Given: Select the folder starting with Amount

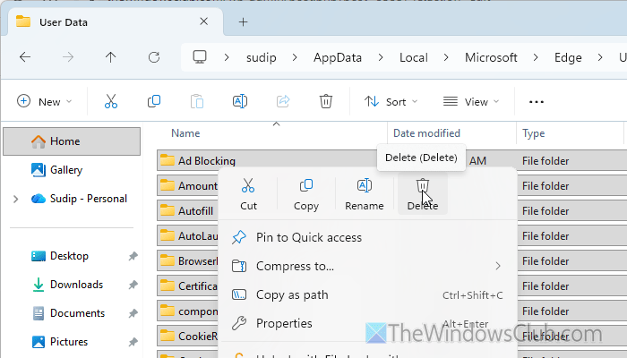Looking at the screenshot, I should pos(187,186).
